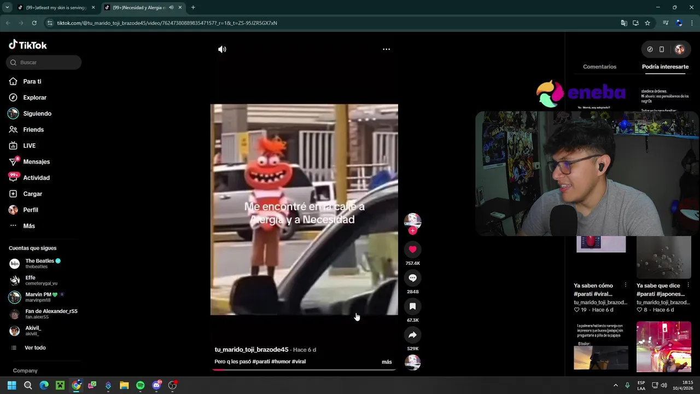Image resolution: width=700 pixels, height=394 pixels.
Task: Open Chrome media controls icon
Action: 666,23
